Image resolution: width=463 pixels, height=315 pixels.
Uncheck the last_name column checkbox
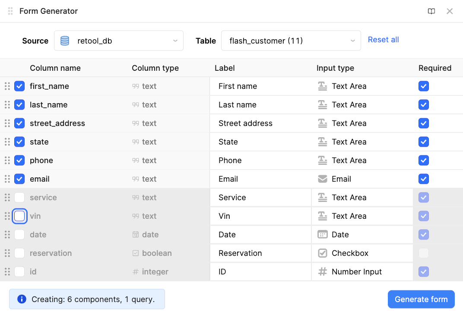coord(19,105)
